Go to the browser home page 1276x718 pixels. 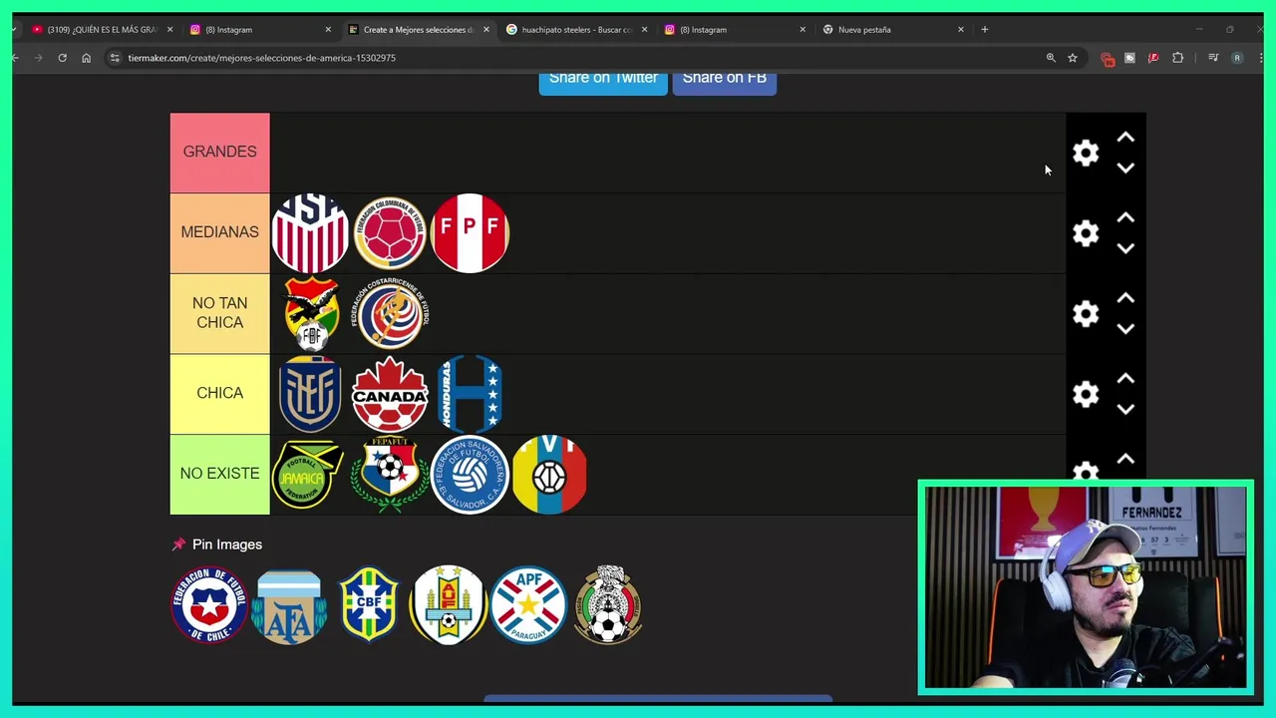pyautogui.click(x=86, y=58)
